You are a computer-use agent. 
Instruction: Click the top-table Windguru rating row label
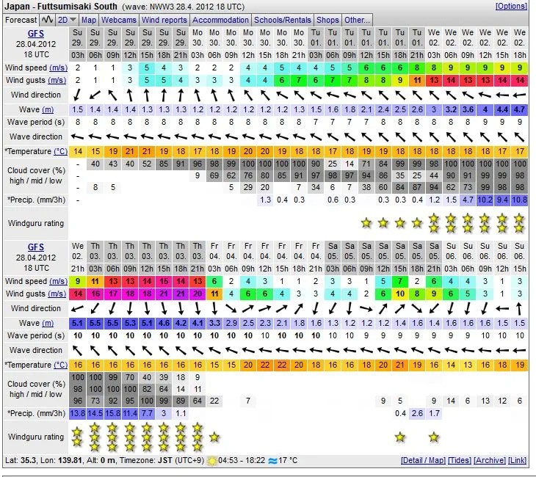click(36, 224)
